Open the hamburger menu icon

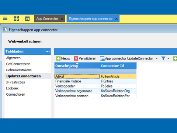(x=5, y=18)
